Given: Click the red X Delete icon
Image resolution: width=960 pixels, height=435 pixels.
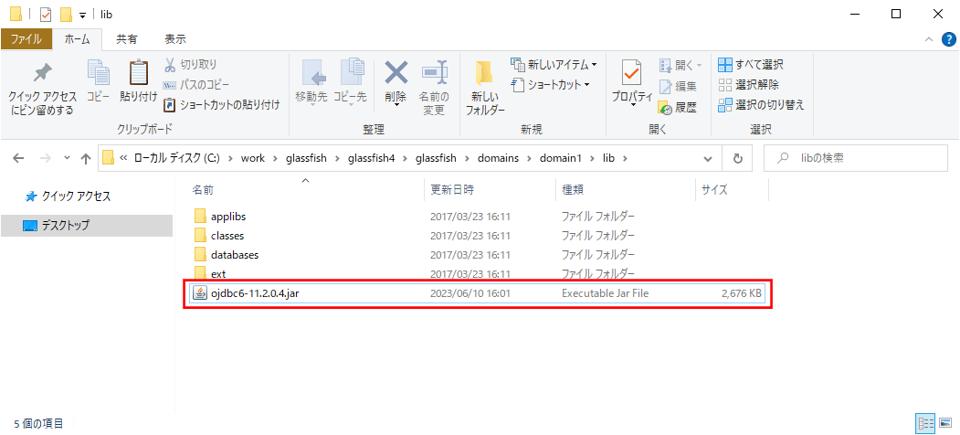Looking at the screenshot, I should point(396,74).
